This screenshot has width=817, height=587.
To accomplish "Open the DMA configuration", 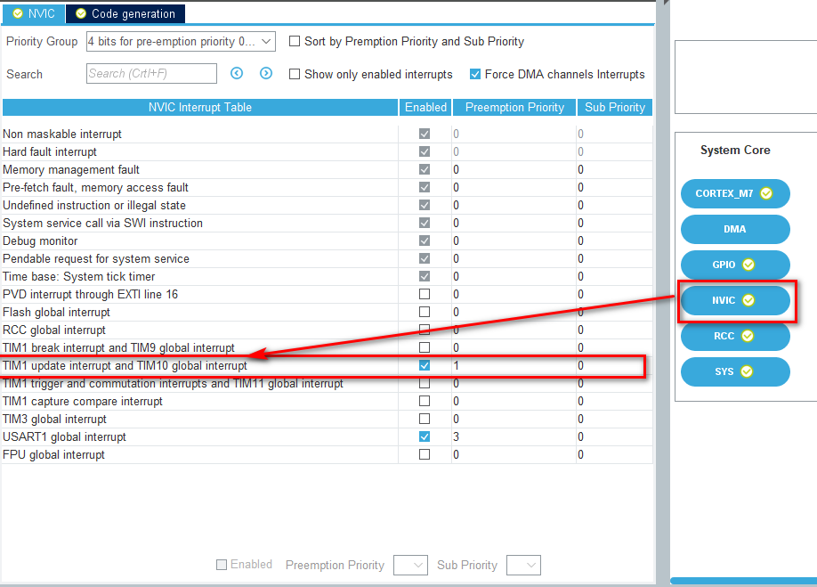I will tap(735, 229).
